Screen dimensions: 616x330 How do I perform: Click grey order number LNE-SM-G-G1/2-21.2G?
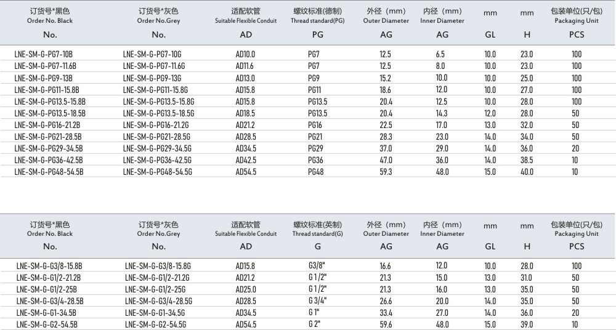coord(158,278)
